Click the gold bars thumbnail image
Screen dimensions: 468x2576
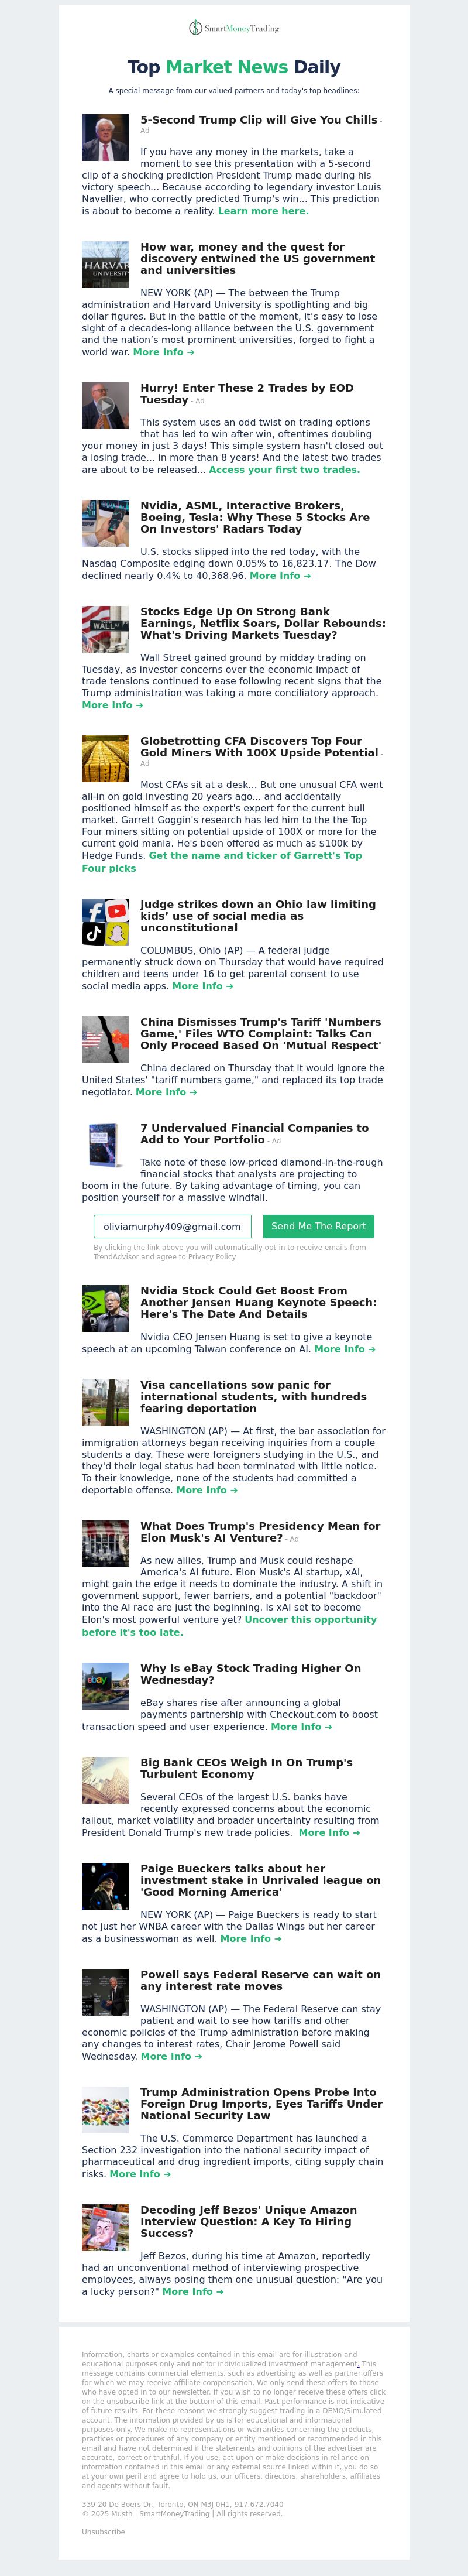pyautogui.click(x=105, y=759)
